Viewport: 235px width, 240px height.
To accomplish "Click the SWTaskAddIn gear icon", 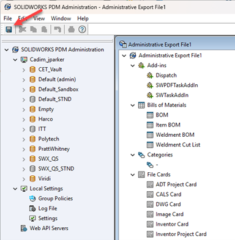I will point(150,95).
